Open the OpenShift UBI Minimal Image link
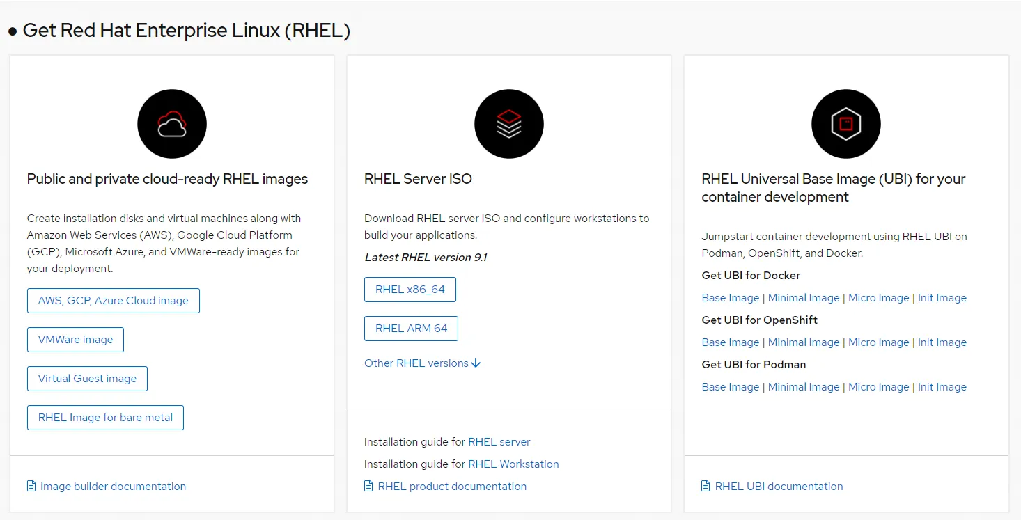Viewport: 1021px width, 520px height. click(x=804, y=342)
